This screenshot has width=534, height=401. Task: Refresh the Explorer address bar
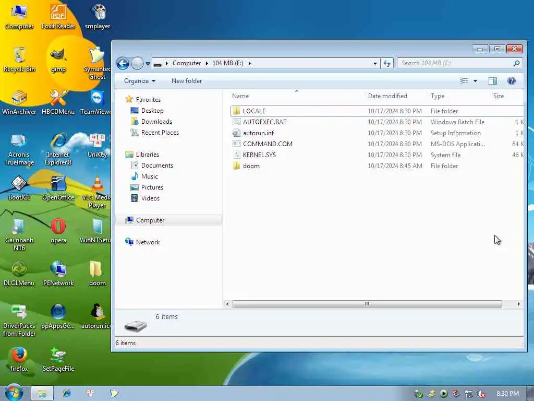coord(387,63)
